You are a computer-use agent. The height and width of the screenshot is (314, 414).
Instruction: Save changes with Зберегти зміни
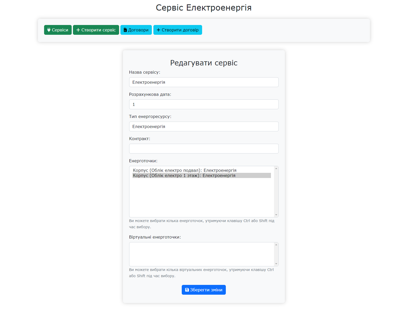tap(204, 290)
